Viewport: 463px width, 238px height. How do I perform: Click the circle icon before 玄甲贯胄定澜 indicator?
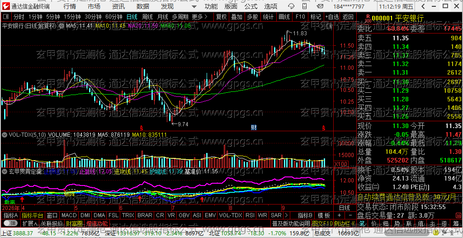pyautogui.click(x=5, y=171)
